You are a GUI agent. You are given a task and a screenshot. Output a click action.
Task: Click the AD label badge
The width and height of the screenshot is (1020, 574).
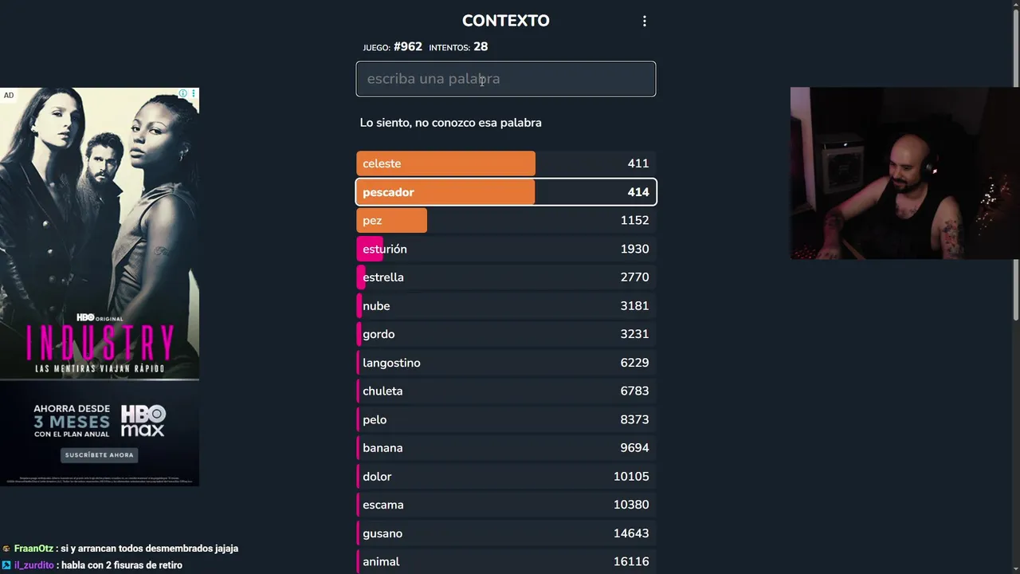point(9,96)
